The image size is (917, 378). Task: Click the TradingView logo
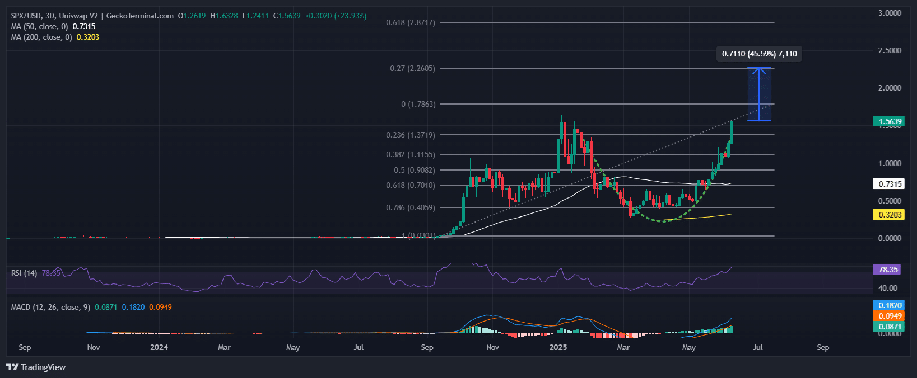click(36, 367)
